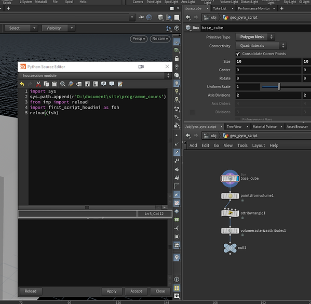Click the indent selection icon

pos(87,84)
